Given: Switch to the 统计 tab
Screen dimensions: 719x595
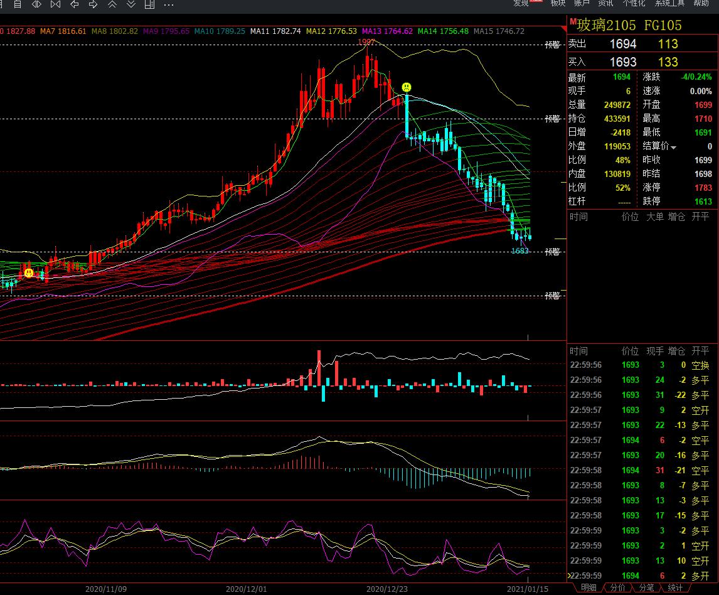Looking at the screenshot, I should tap(675, 588).
